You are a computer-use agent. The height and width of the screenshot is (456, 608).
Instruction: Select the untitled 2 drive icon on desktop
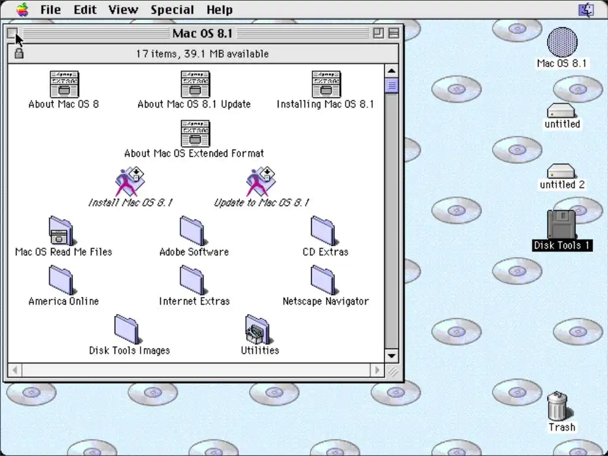560,171
